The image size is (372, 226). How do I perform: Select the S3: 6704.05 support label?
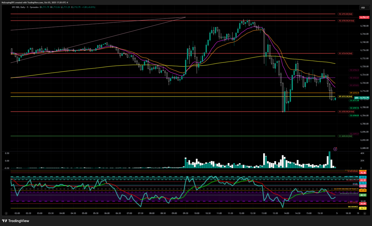point(354,115)
